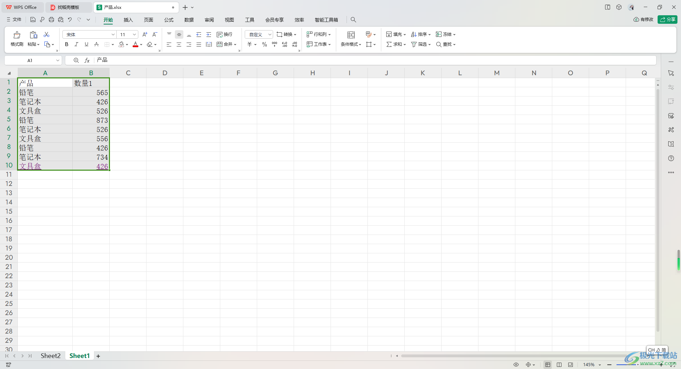
Task: Click the Print icon in quick access toolbar
Action: [51, 20]
